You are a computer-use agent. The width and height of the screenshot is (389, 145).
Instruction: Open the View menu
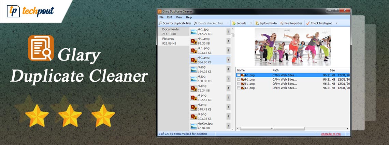pos(179,17)
